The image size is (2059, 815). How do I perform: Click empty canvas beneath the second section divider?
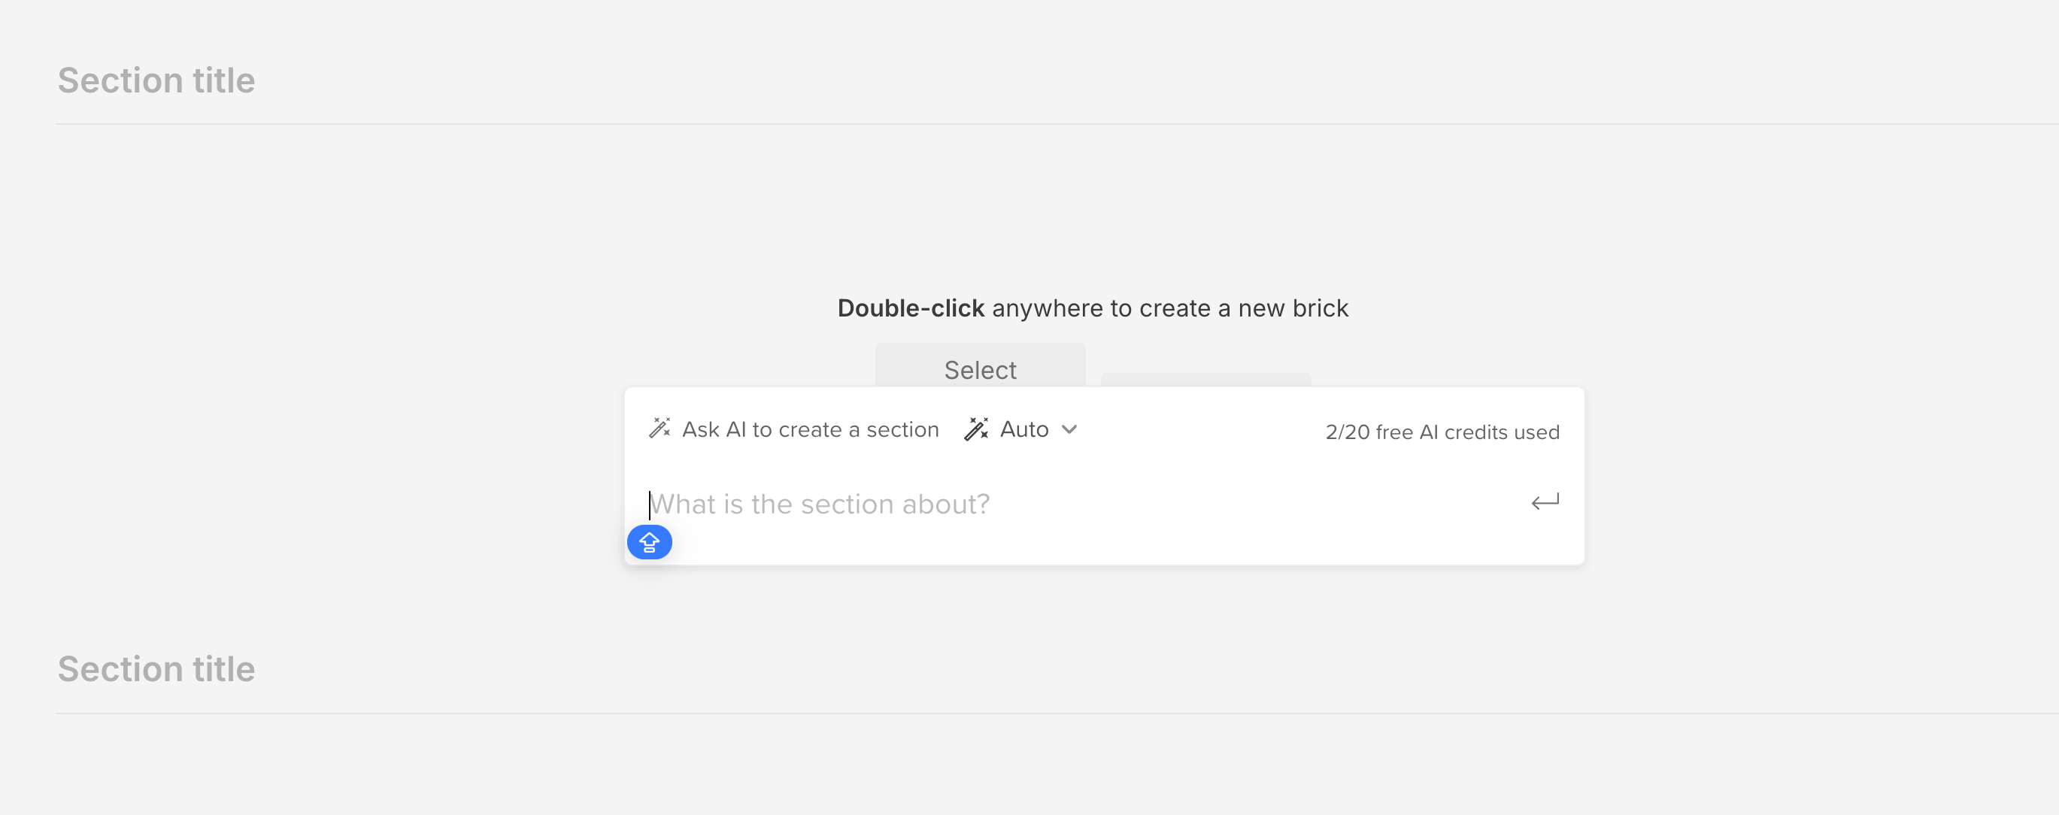point(1039,767)
